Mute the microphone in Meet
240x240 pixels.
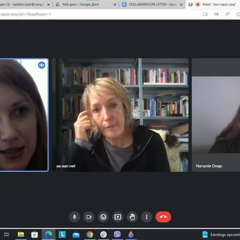(x=74, y=217)
